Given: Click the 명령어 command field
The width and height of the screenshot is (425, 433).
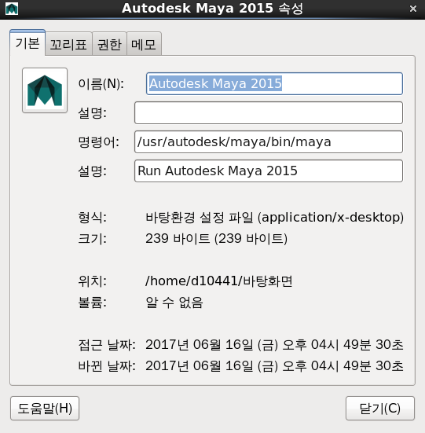Looking at the screenshot, I should pyautogui.click(x=269, y=142).
